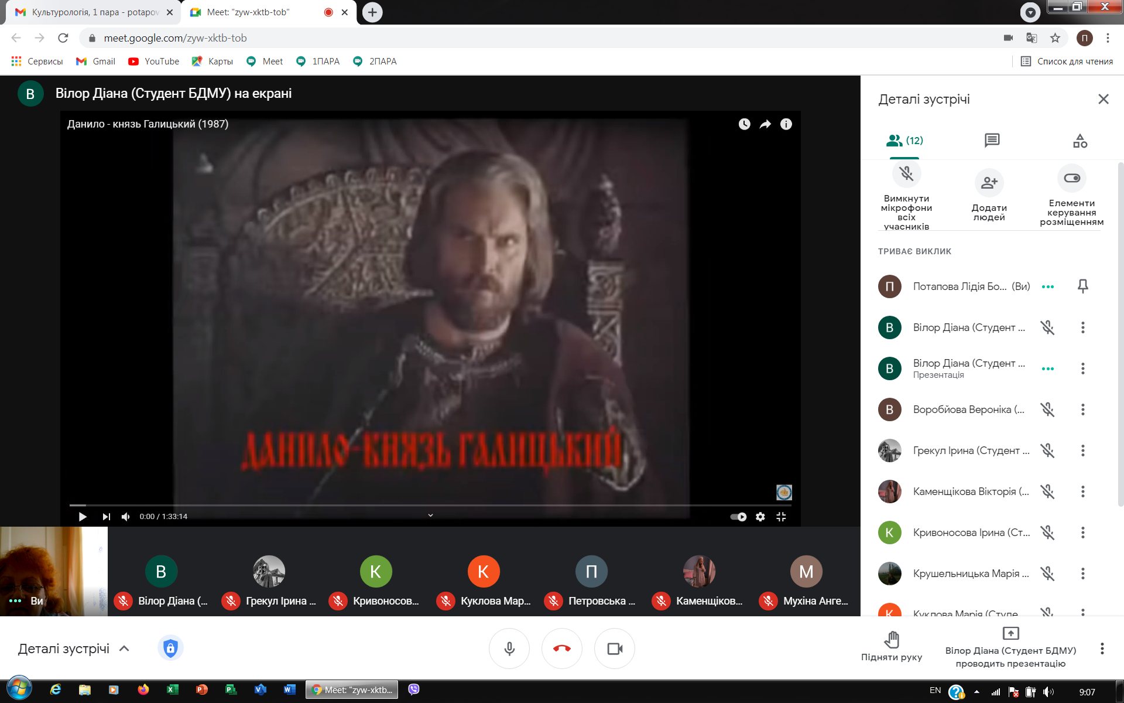Image resolution: width=1124 pixels, height=703 pixels.
Task: Expand Деталі зустрічі chevron at bottom left
Action: pyautogui.click(x=124, y=649)
